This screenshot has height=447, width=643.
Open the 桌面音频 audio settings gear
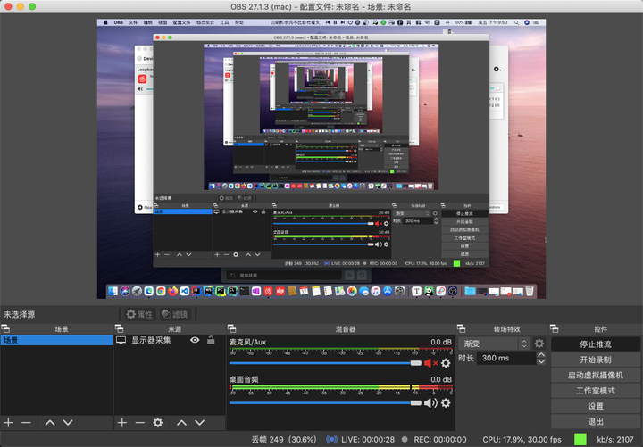pos(446,403)
